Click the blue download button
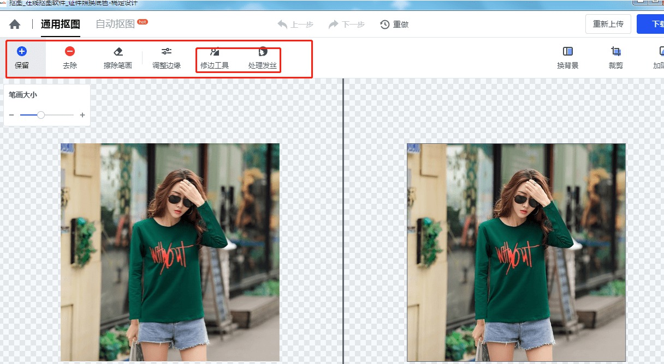 pos(653,25)
